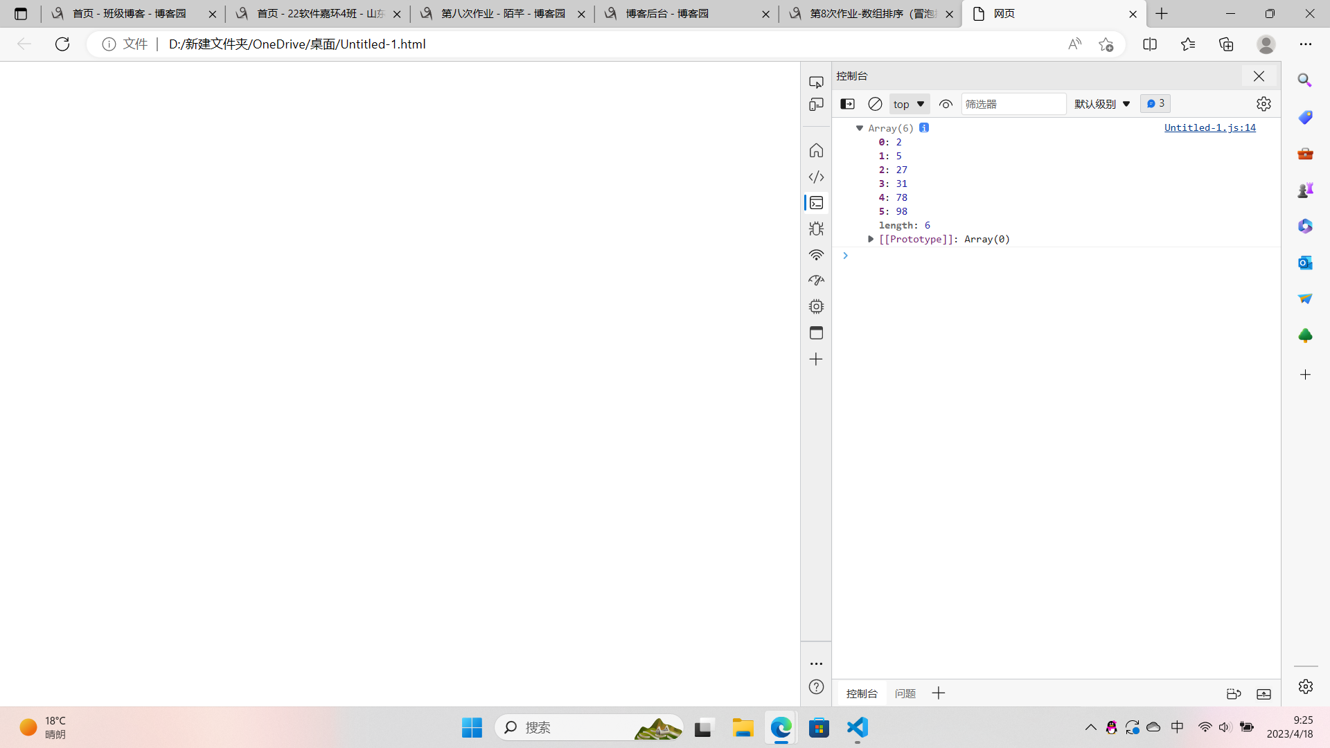Open console settings gear icon
The width and height of the screenshot is (1330, 748).
(x=1263, y=104)
